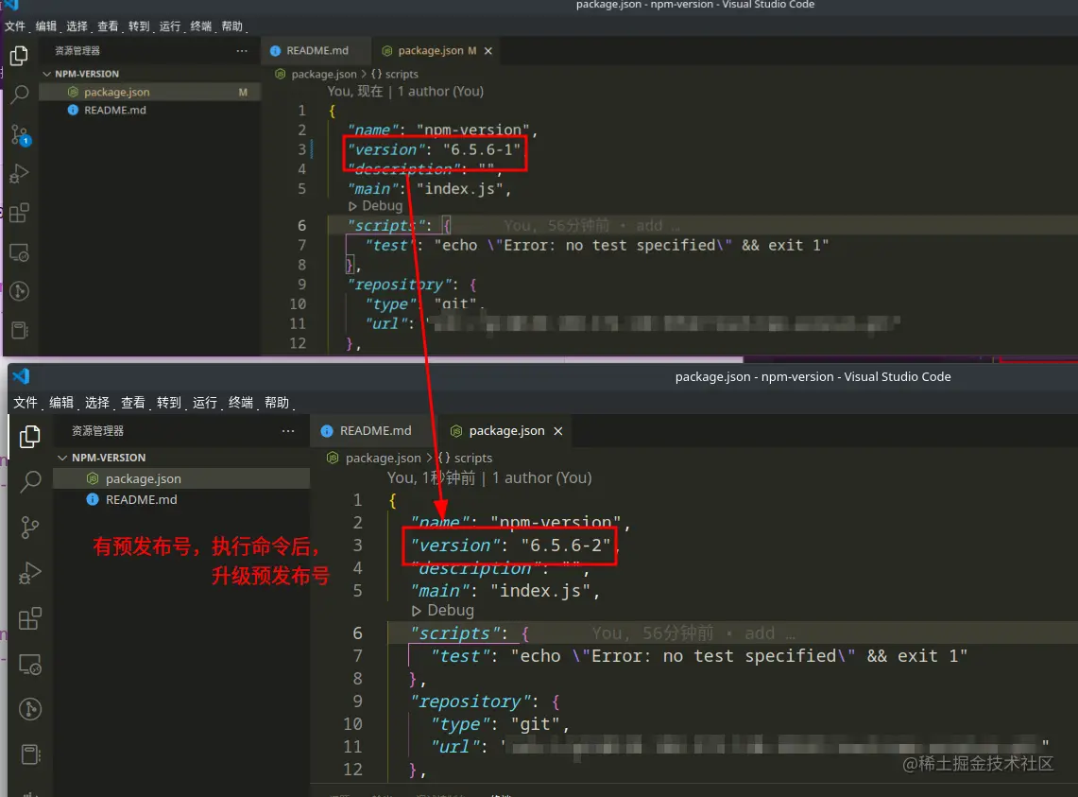Open Source Control icon with badge in top window
1078x797 pixels.
pyautogui.click(x=21, y=135)
